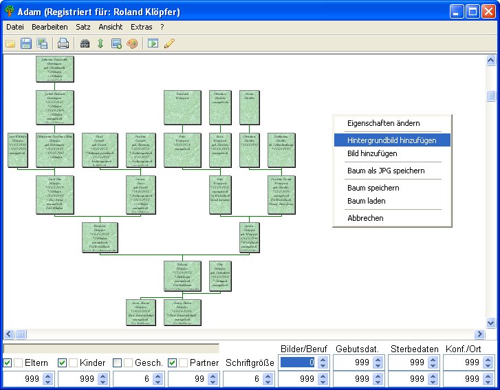Open search with the binoculars icon
This screenshot has height=390, width=500.
[x=85, y=43]
